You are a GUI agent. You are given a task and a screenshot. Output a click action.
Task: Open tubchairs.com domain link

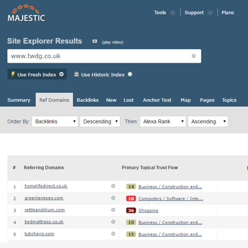pos(39,234)
